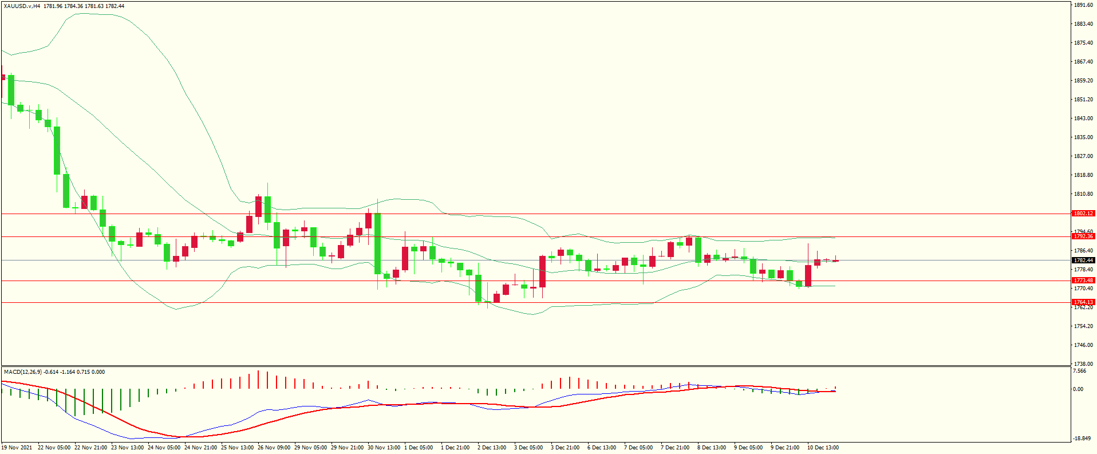
Task: Click the 19 Nov 2021 date label
Action: [17, 448]
